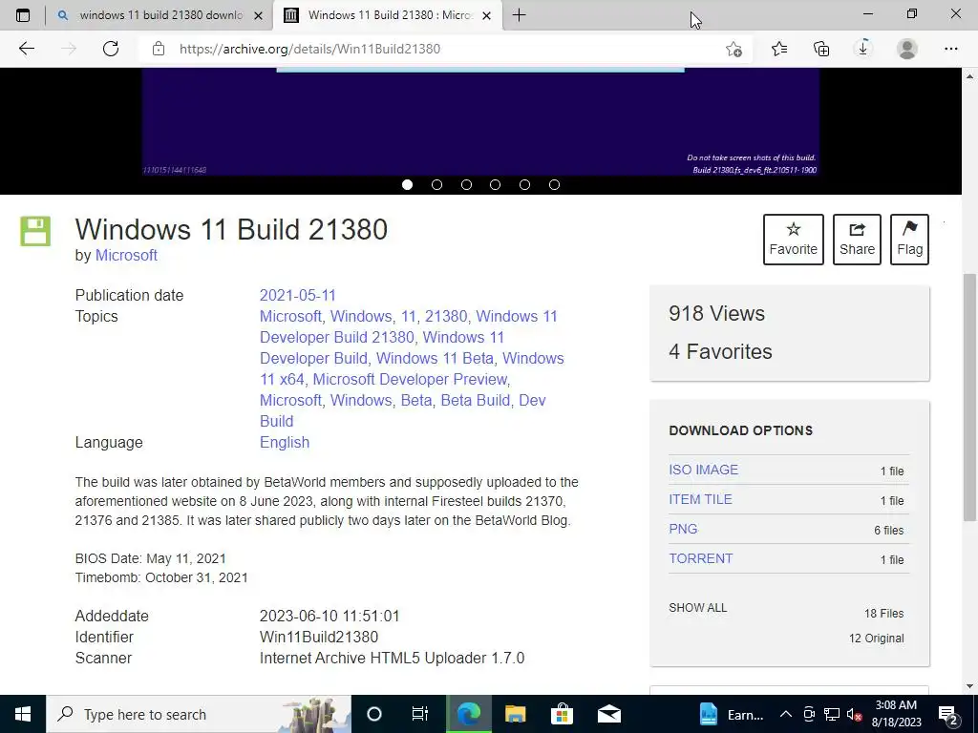Click the site lock icon in address bar
The image size is (978, 733).
click(159, 49)
